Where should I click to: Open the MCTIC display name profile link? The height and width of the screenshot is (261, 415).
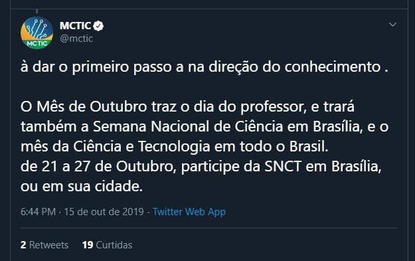coord(75,26)
